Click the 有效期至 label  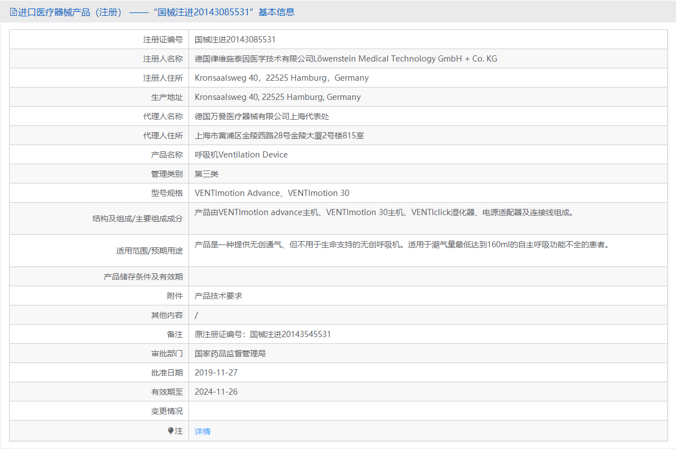[x=167, y=392]
